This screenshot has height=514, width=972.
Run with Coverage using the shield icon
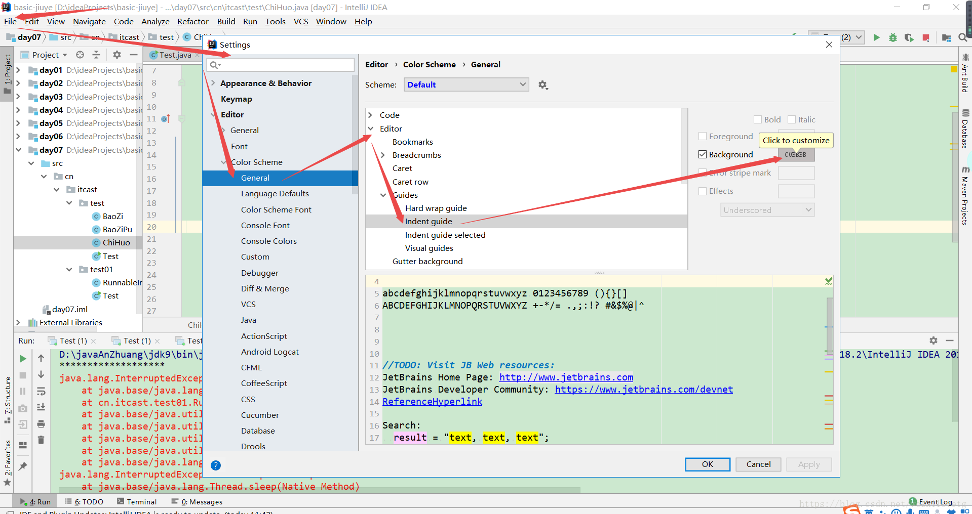[x=909, y=37]
